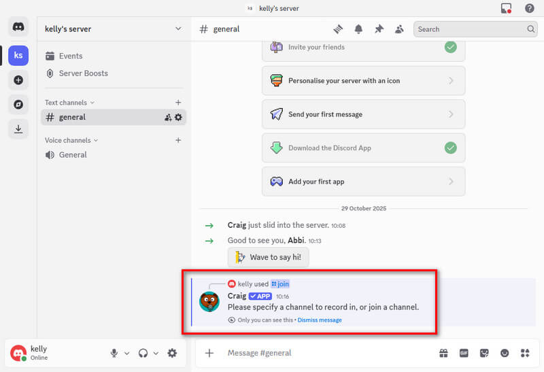Open Personalise your server with an icon
544x372 pixels.
[x=364, y=81]
